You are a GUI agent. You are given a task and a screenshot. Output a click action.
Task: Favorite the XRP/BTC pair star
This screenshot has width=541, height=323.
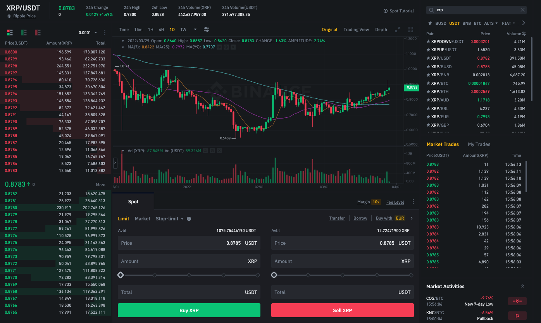pyautogui.click(x=428, y=83)
